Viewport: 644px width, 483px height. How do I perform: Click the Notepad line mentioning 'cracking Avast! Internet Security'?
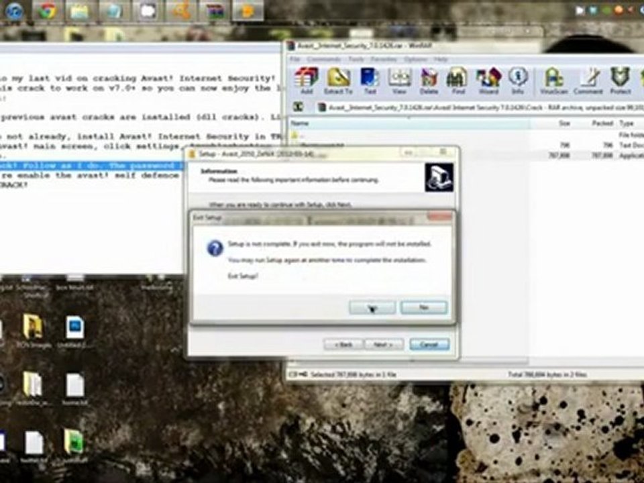(x=138, y=78)
